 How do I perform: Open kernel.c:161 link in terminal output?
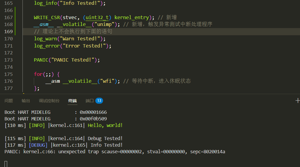pos(66,125)
